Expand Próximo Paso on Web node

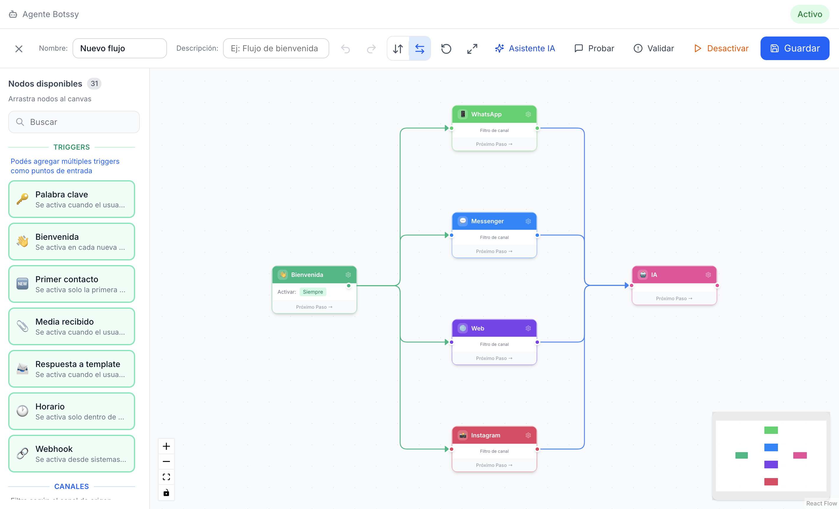point(494,358)
